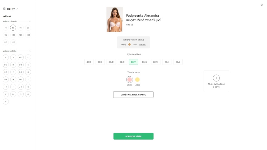Viewport: 267px width, 150px height.
Task: Collapse the Velikost obvodu section
Action: pyautogui.click(x=30, y=21)
